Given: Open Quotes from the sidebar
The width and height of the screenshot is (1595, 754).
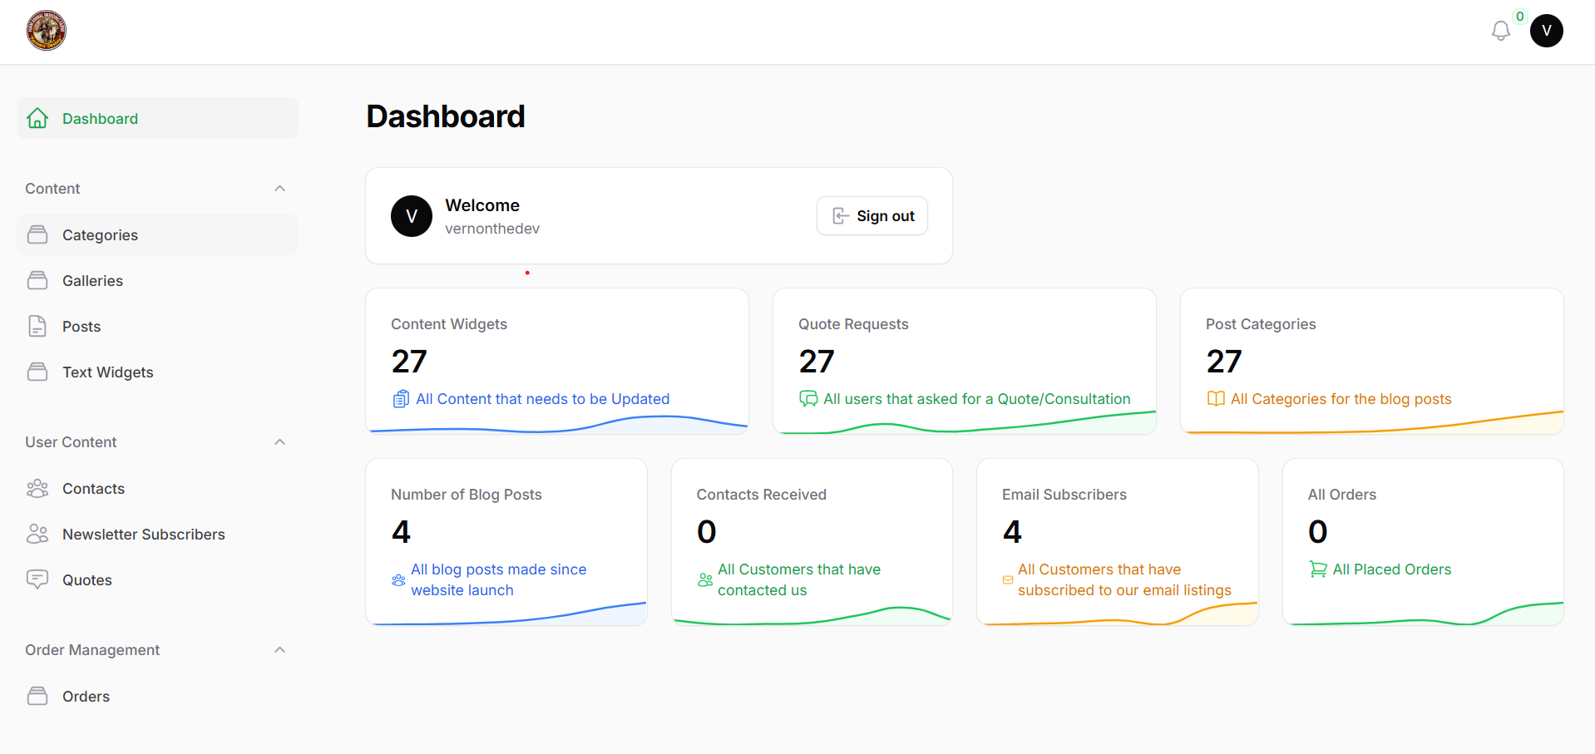Looking at the screenshot, I should pos(157,579).
